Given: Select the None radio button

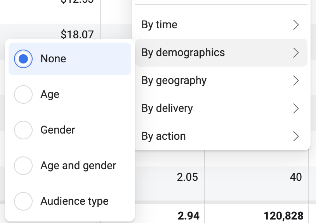Looking at the screenshot, I should (23, 59).
